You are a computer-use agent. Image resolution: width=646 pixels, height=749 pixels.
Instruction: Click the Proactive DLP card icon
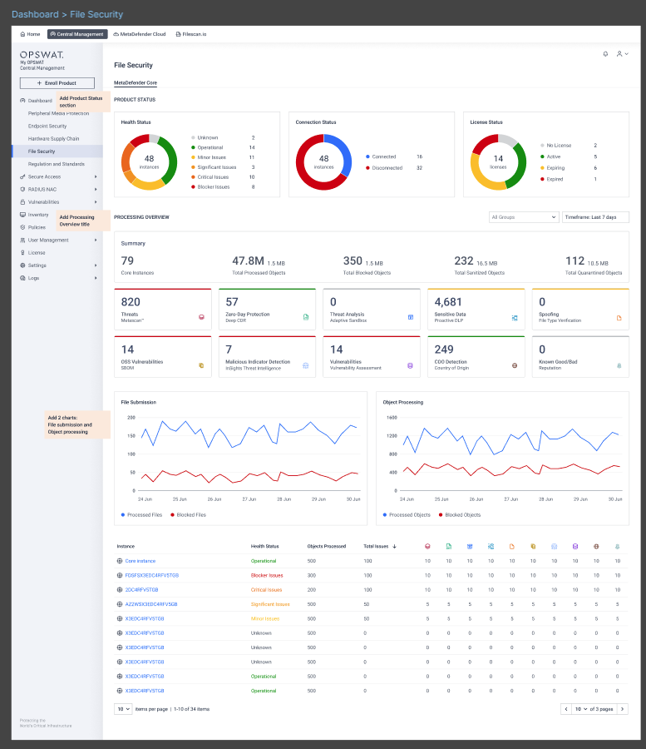click(x=515, y=317)
